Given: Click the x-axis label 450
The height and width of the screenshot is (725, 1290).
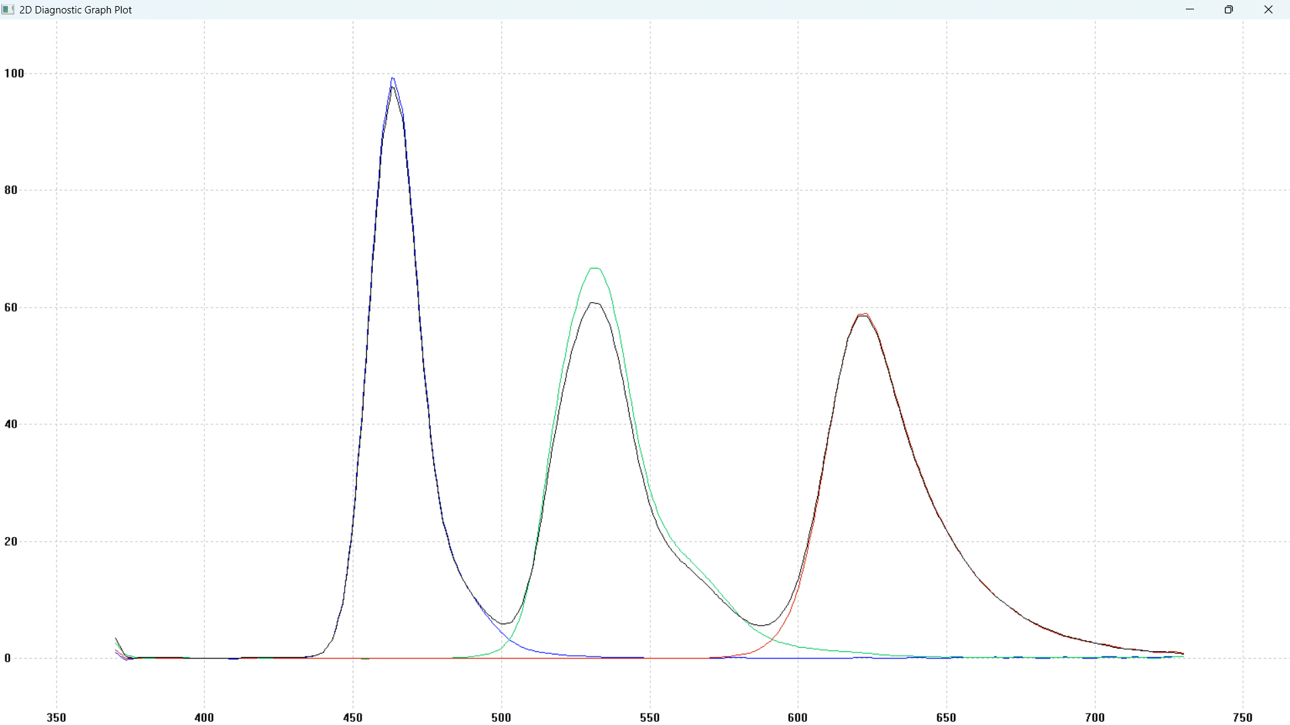Looking at the screenshot, I should [x=353, y=718].
